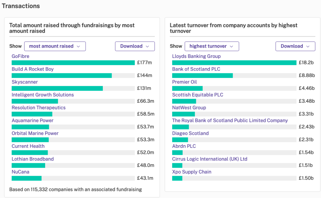Click the £43.1m value
The height and width of the screenshot is (198, 321).
pos(145,178)
